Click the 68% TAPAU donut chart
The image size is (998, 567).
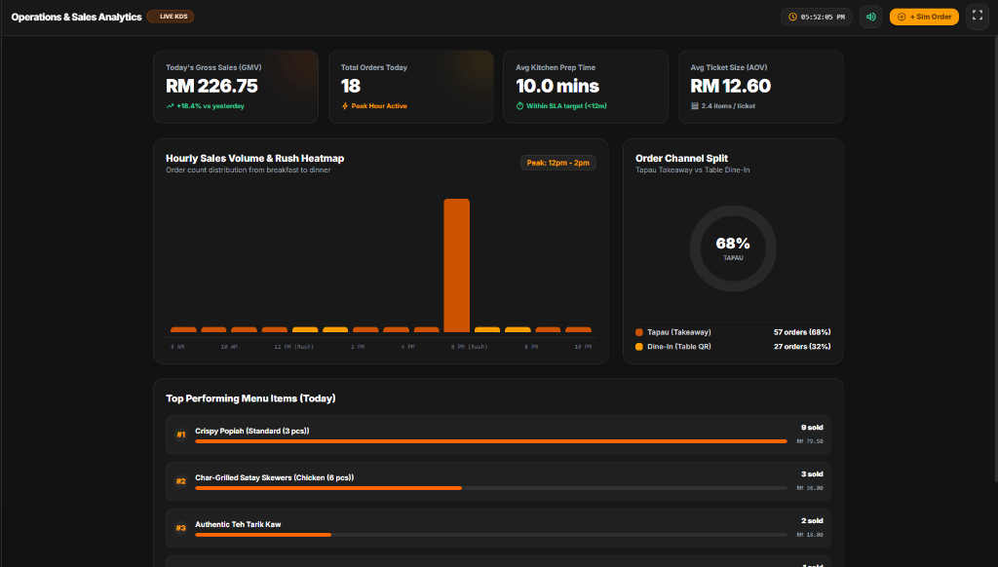click(733, 248)
